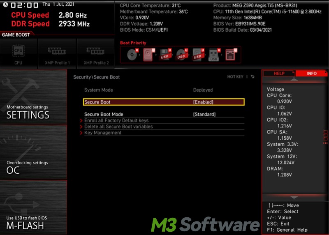Viewport: 329px width, 235px height.
Task: Open the Motherboard SETTINGS section
Action: 34,97
